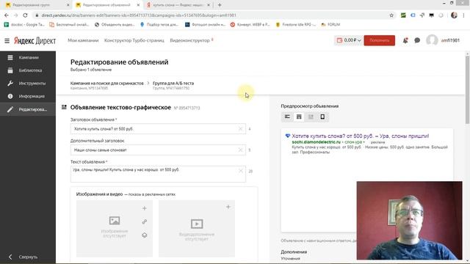Open image library layers icon

click(145, 235)
